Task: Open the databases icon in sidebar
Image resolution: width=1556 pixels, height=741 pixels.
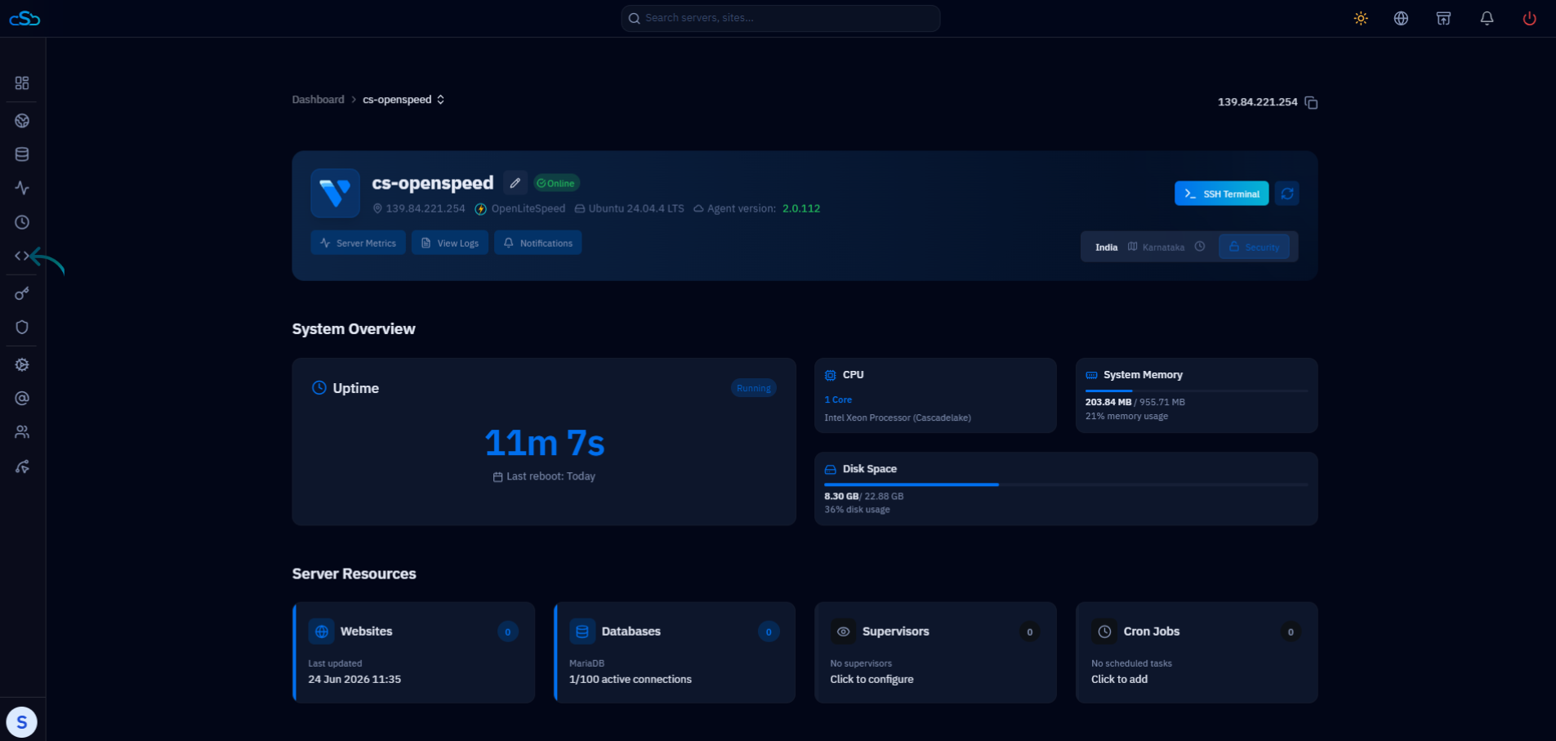Action: (x=22, y=154)
